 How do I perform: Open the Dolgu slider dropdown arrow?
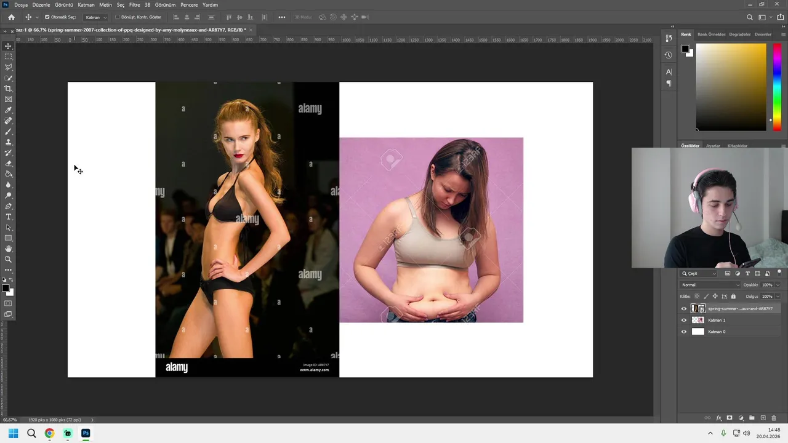coord(778,296)
